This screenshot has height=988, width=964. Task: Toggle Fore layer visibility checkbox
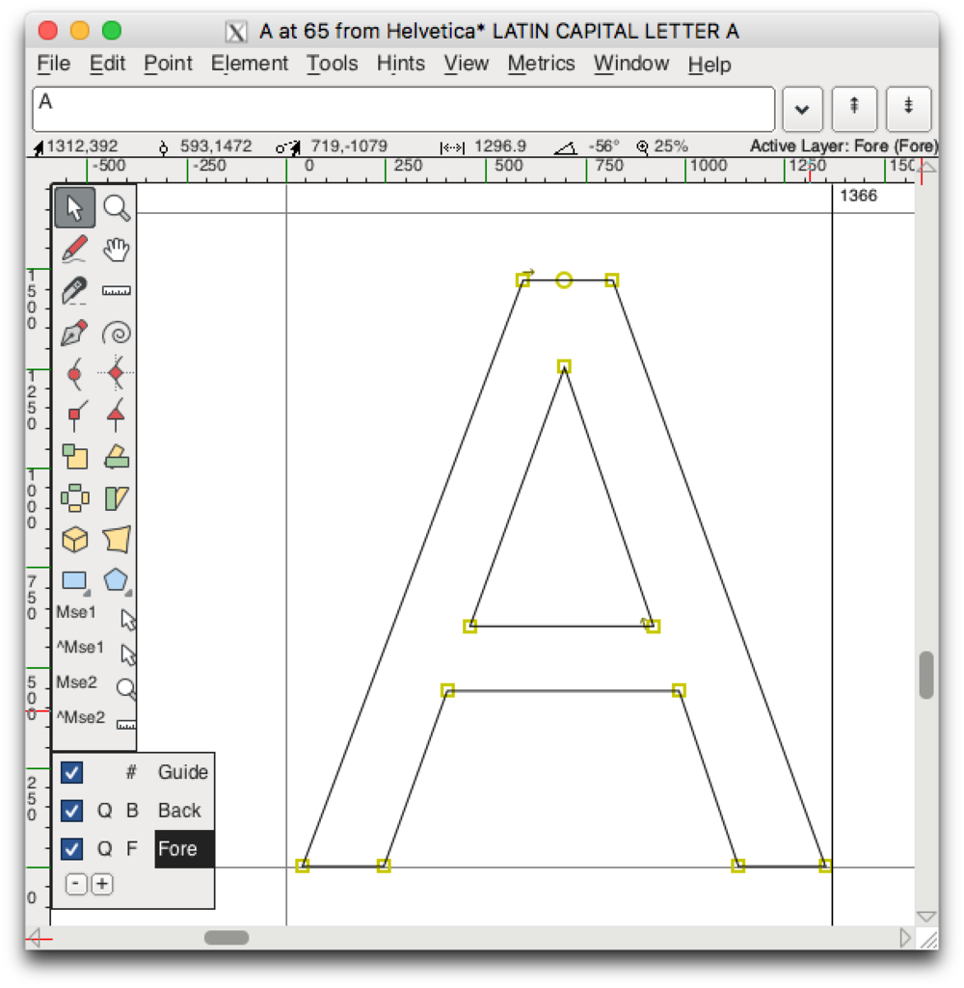(x=72, y=849)
